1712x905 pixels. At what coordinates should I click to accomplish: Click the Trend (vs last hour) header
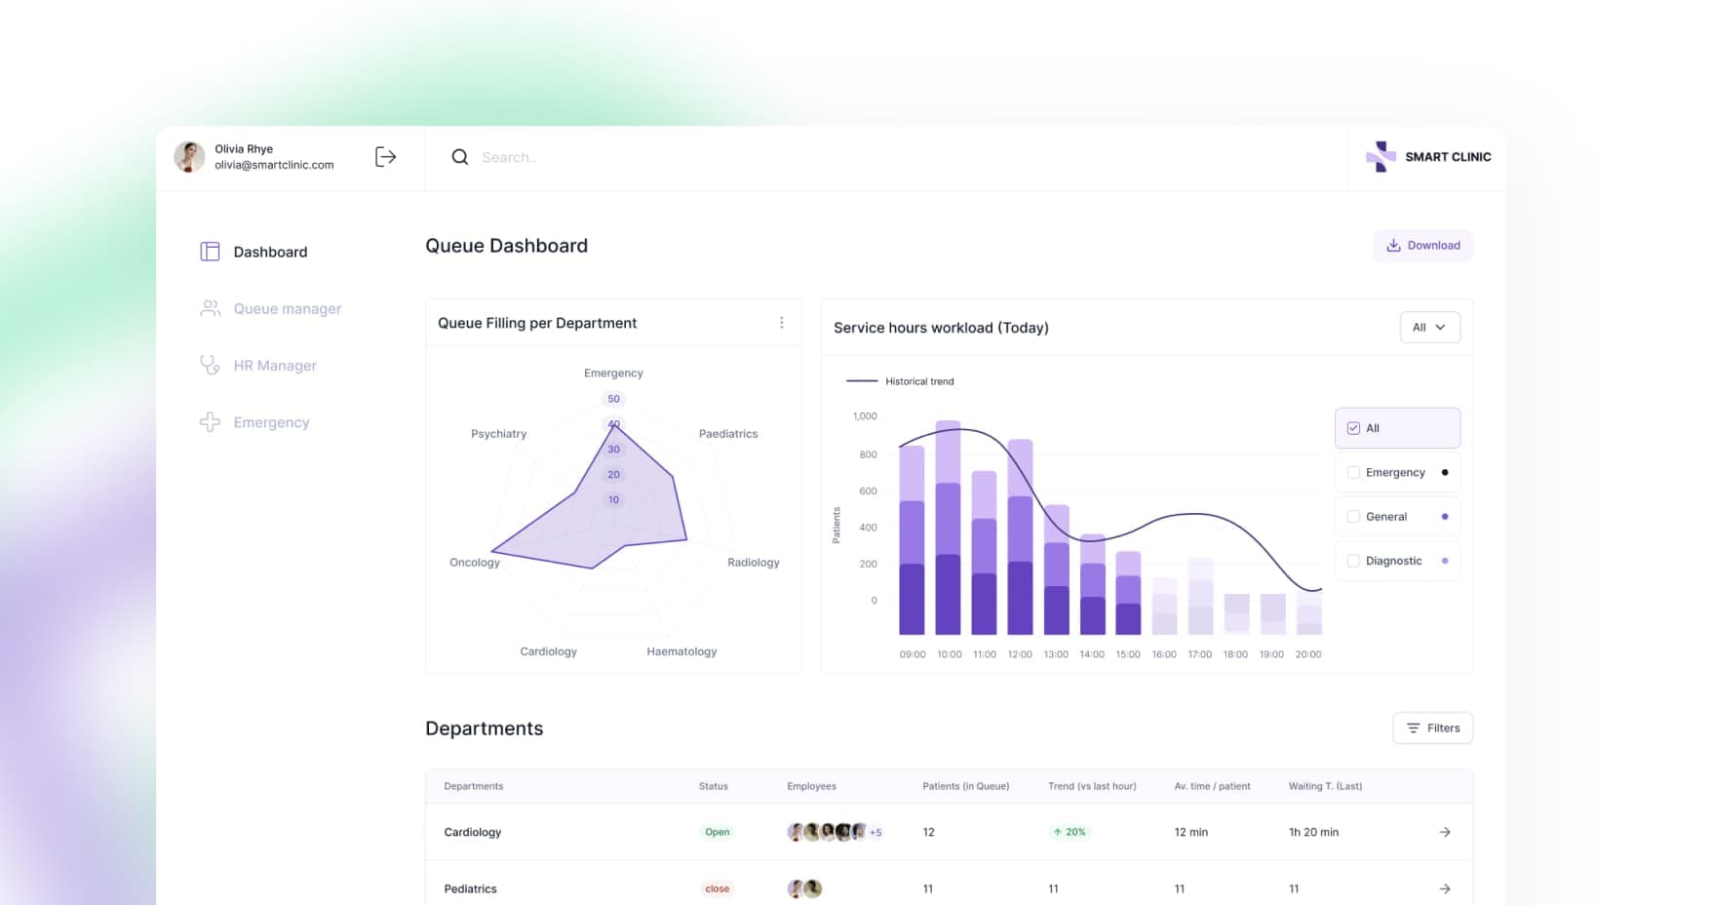tap(1092, 786)
